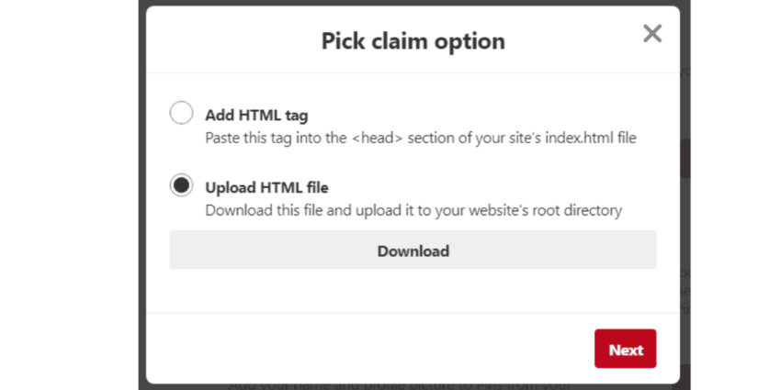The image size is (781, 390).
Task: Click the 'Download this file' description line
Action: point(413,210)
